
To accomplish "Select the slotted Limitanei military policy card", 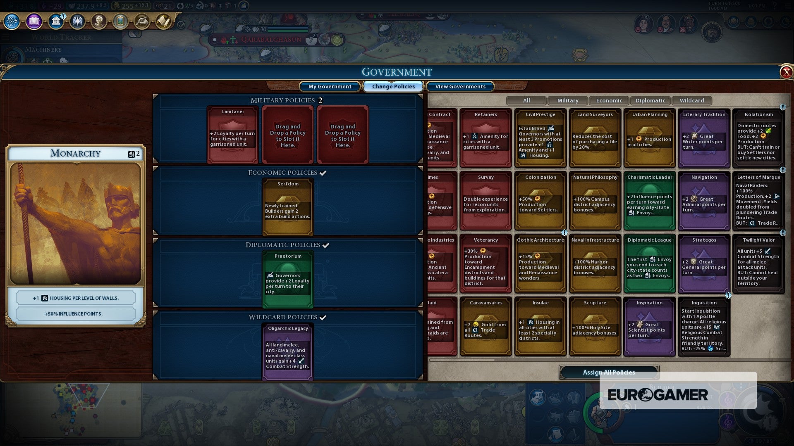I will 233,135.
